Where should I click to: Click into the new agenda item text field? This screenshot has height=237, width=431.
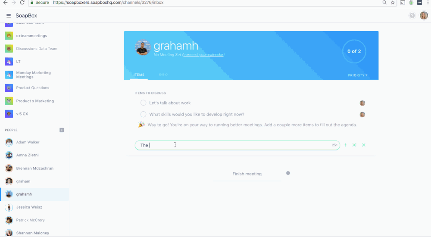click(x=237, y=145)
